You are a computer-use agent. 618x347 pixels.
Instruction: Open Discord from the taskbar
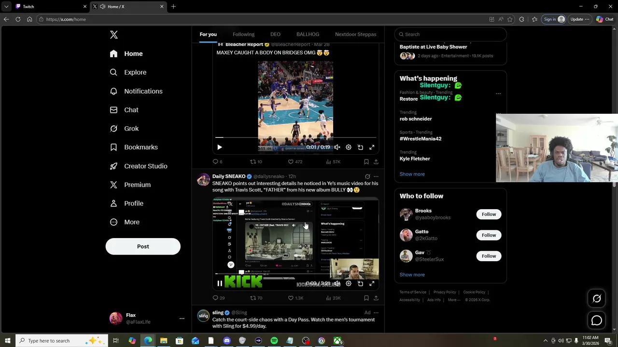point(227,341)
